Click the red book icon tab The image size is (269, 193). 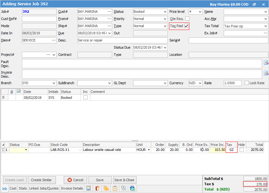coord(97,188)
